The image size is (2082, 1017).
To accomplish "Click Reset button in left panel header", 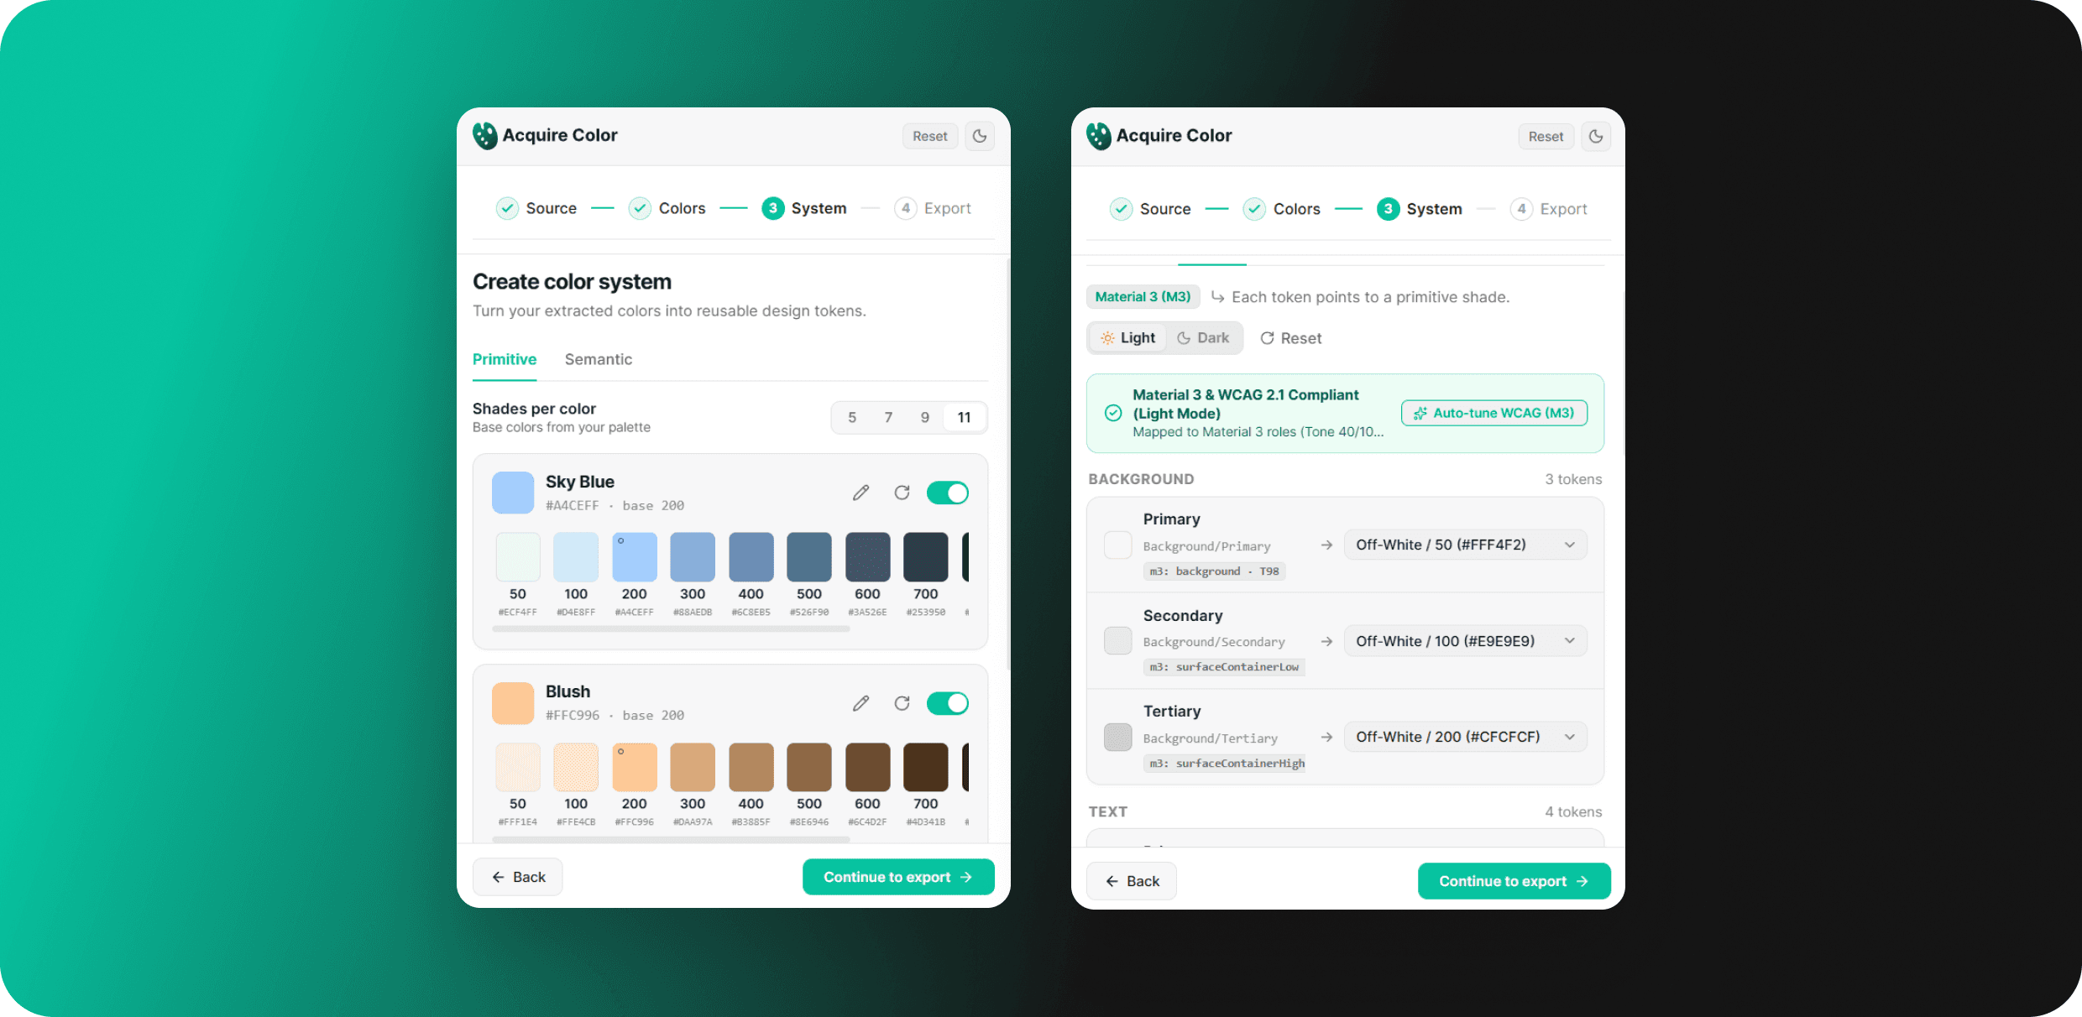I will click(x=930, y=136).
